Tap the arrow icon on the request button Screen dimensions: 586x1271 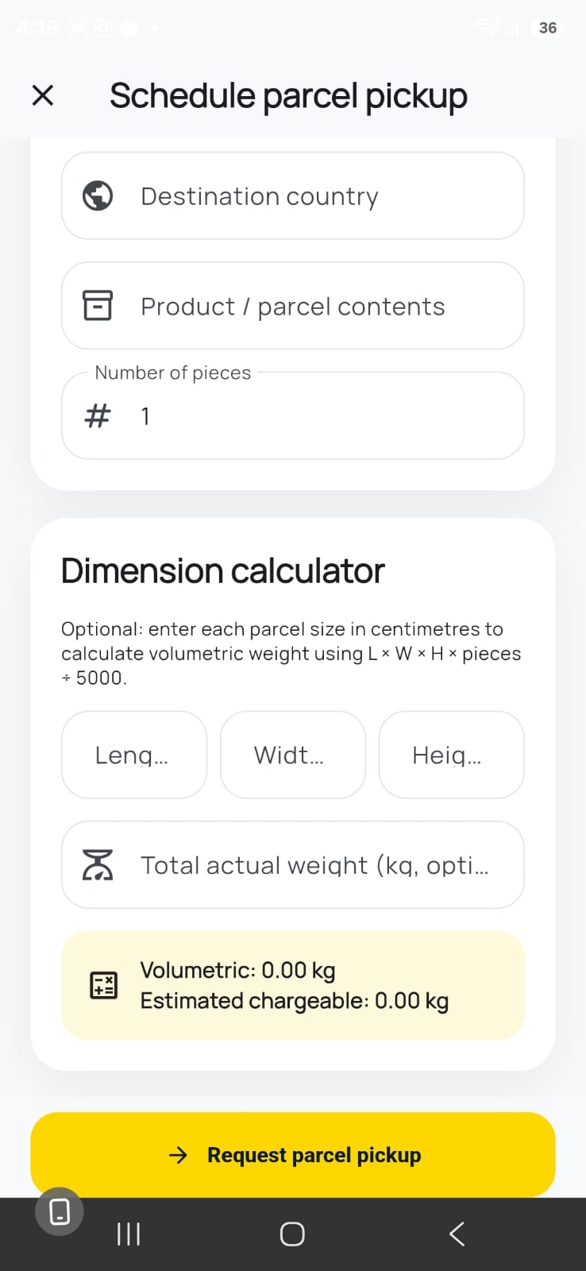pos(179,1155)
